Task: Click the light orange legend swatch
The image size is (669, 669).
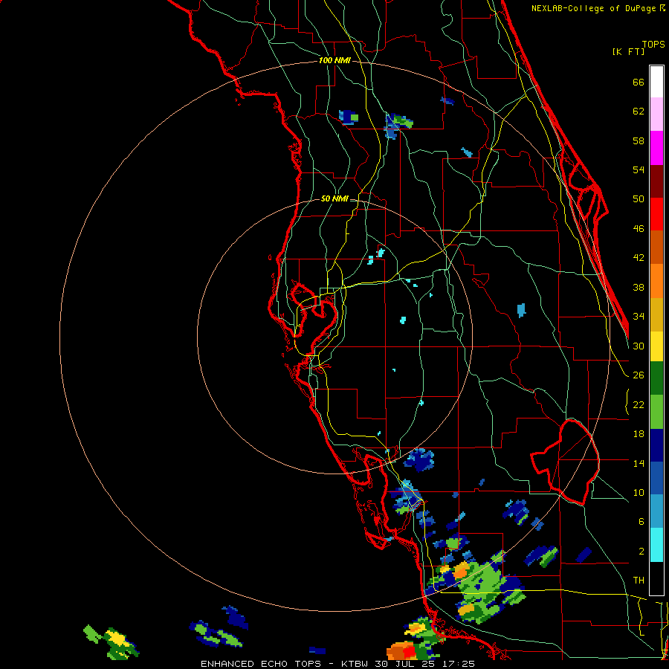Action: click(x=656, y=281)
